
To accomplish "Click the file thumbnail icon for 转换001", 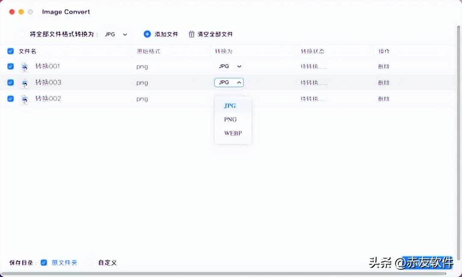I will coord(24,66).
